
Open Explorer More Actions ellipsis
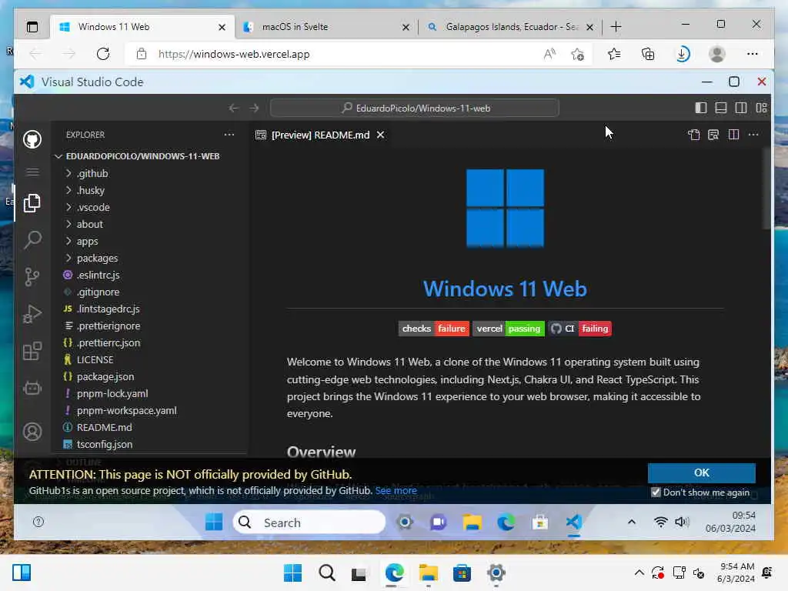pos(229,135)
